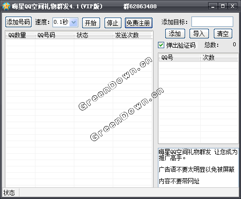
Task: Sort by QQ数量 column header
Action: [x=20, y=35]
